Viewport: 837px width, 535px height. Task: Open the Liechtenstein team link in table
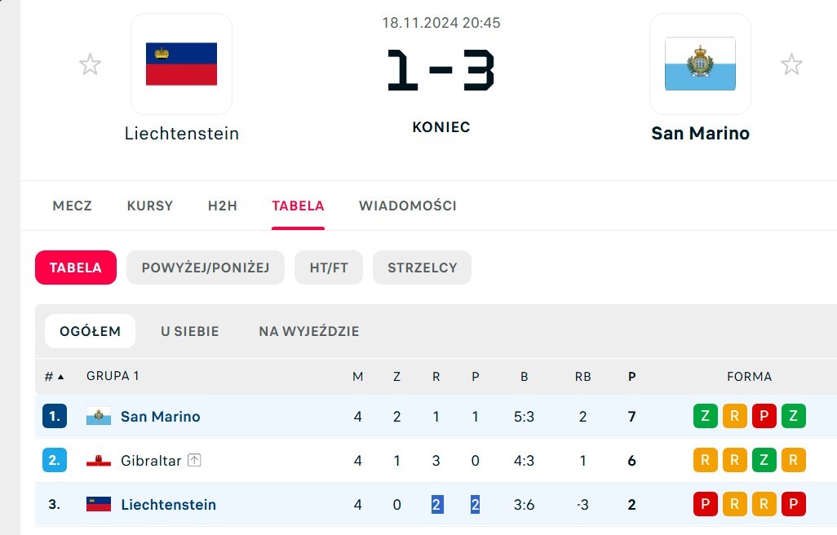168,505
